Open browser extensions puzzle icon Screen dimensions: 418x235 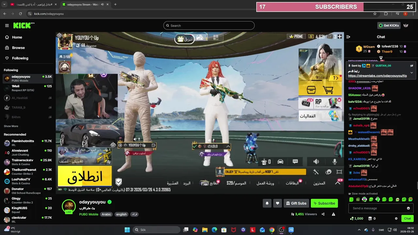point(386,14)
